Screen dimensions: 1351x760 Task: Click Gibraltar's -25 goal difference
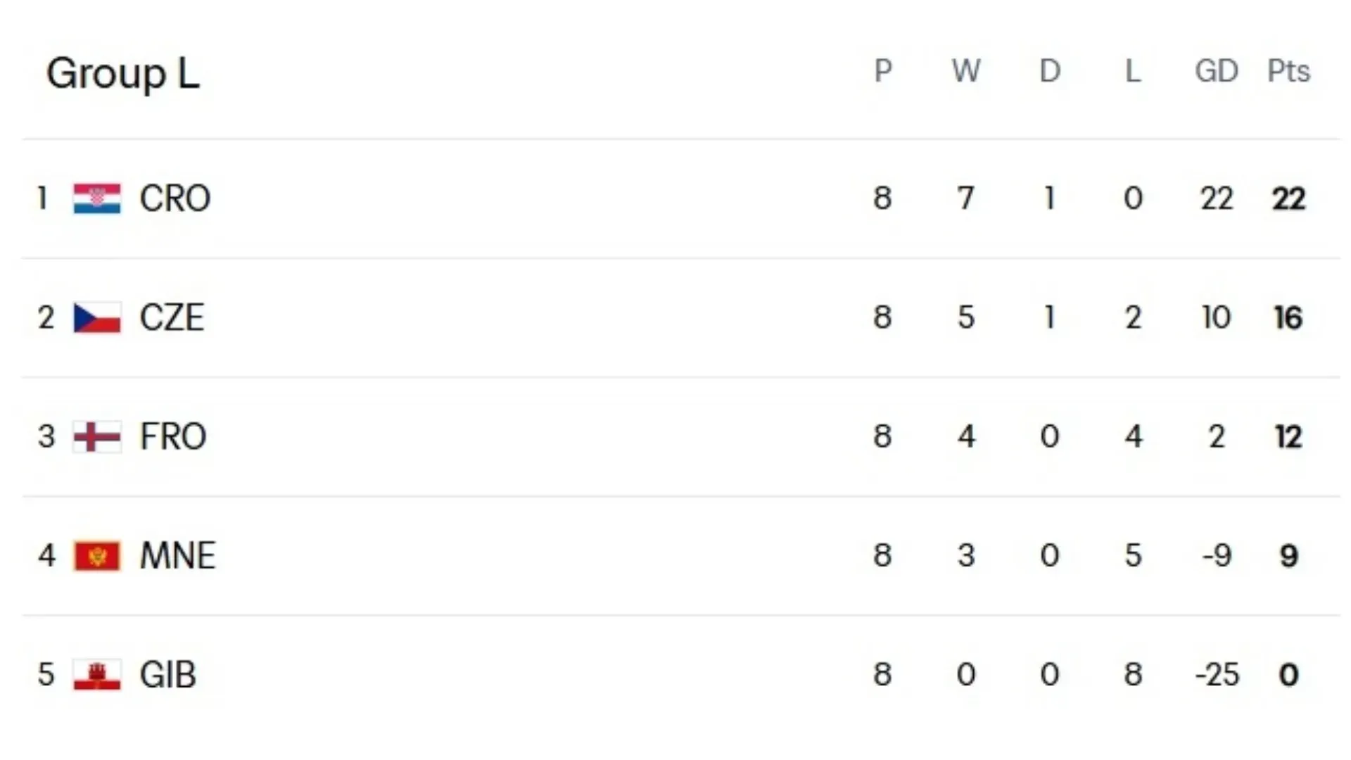(x=1217, y=675)
